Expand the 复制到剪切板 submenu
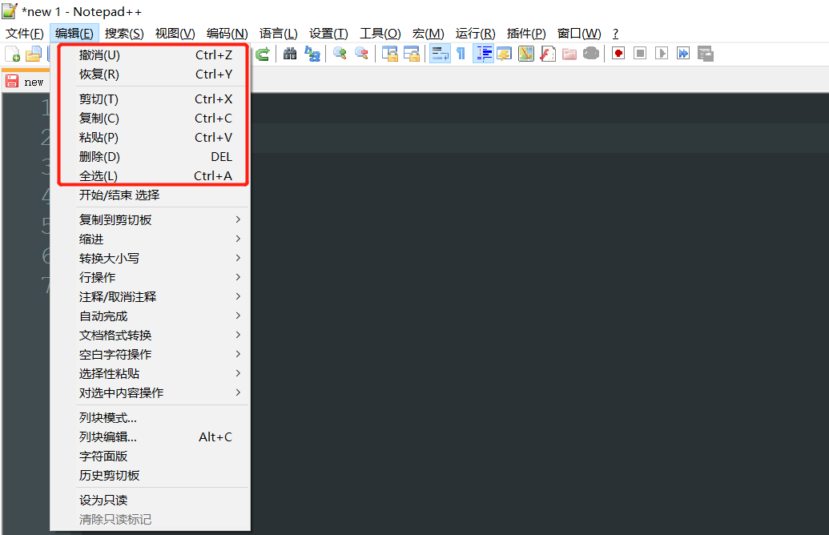The image size is (829, 535). point(150,219)
